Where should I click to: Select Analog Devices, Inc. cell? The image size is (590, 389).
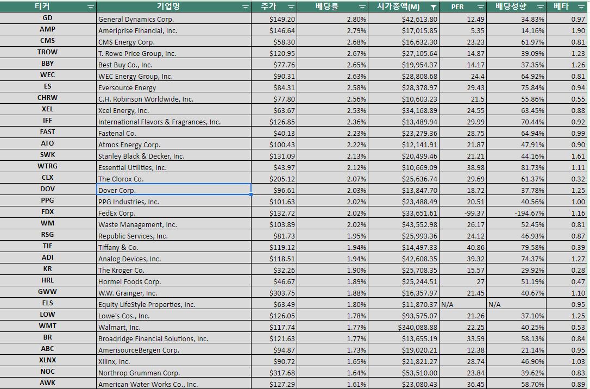[x=174, y=258]
